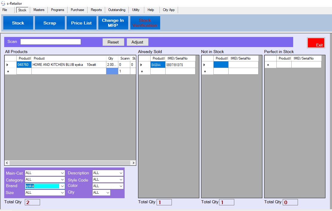
Task: Click into the Scan input field
Action: [x=51, y=42]
